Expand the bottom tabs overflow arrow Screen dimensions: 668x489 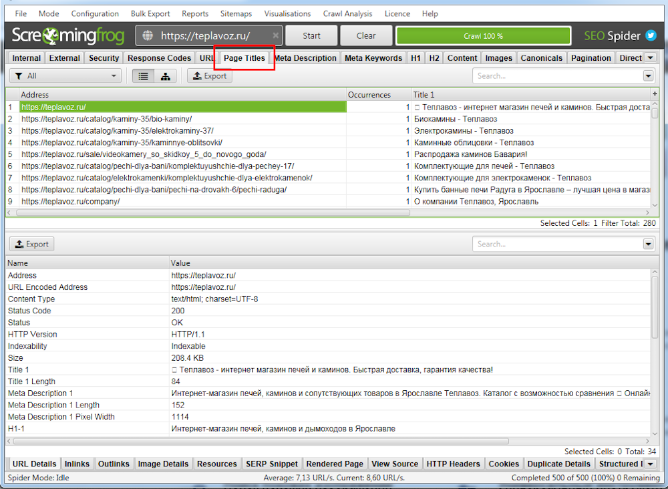point(650,464)
